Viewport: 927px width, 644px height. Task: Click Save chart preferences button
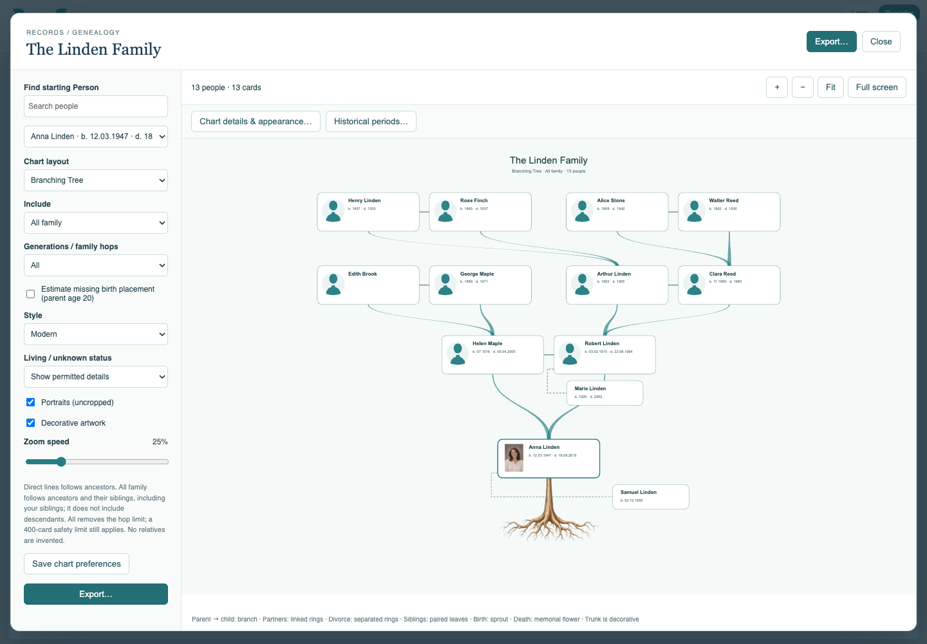click(x=77, y=563)
